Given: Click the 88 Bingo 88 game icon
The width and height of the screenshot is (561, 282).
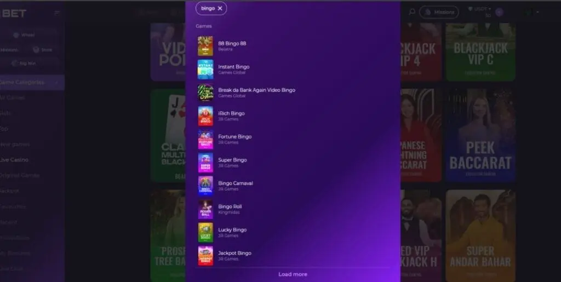Looking at the screenshot, I should click(205, 46).
